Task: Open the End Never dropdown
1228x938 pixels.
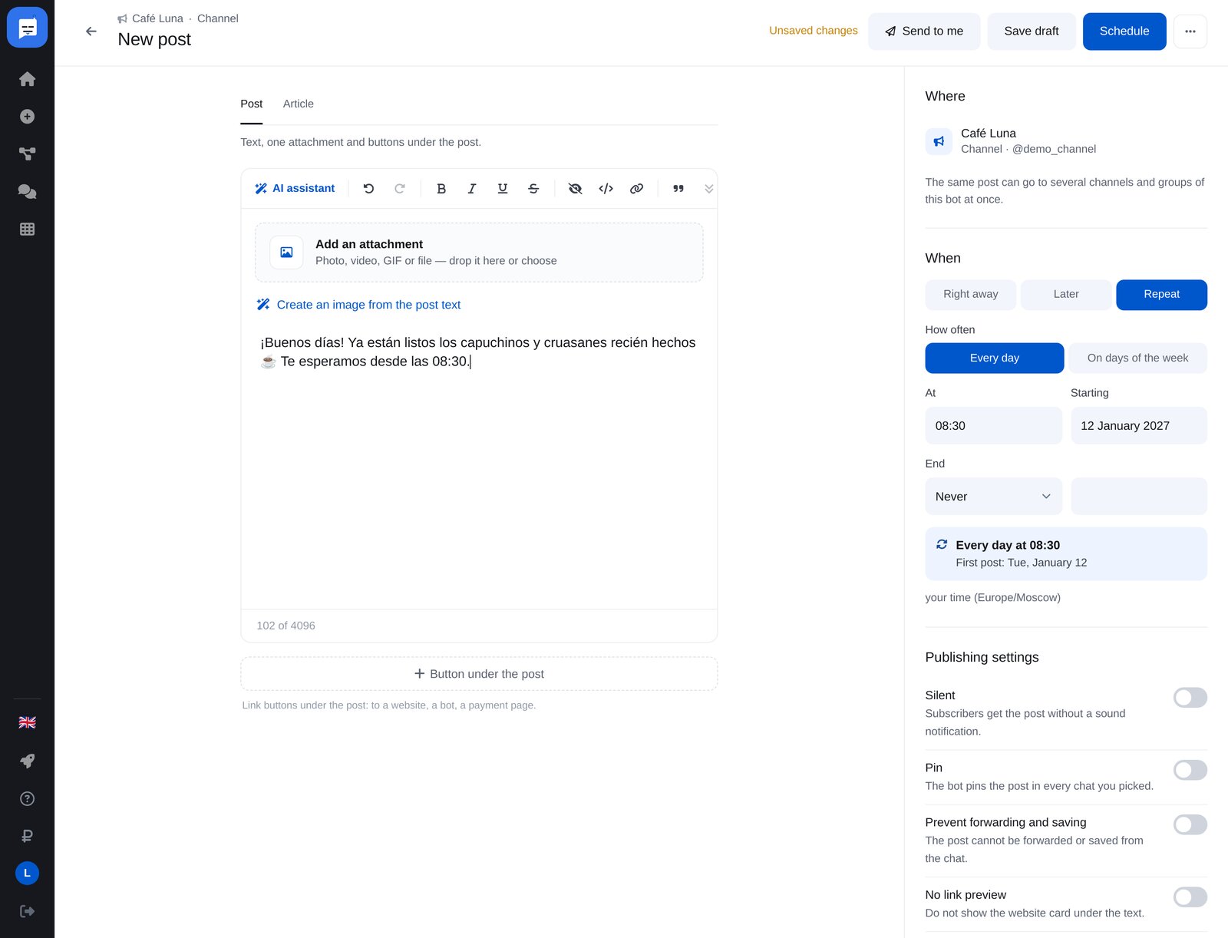Action: [x=993, y=497]
